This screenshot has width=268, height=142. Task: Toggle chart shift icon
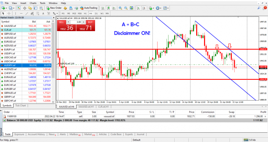point(144,8)
